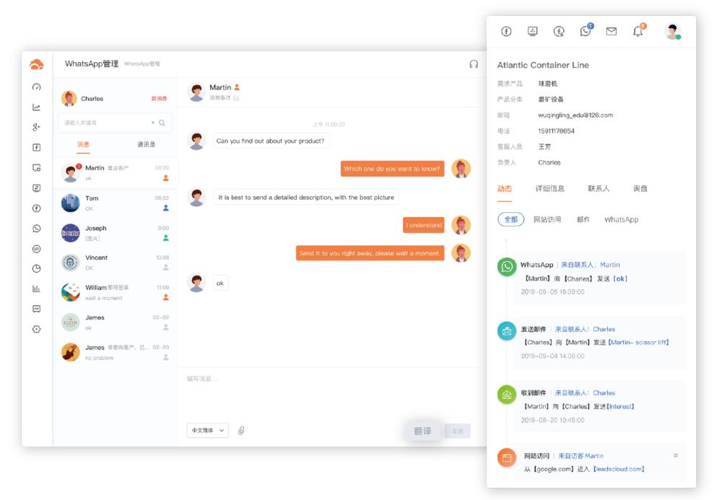
Task: Open the WhatsApp icon with notification badge
Action: click(x=586, y=30)
